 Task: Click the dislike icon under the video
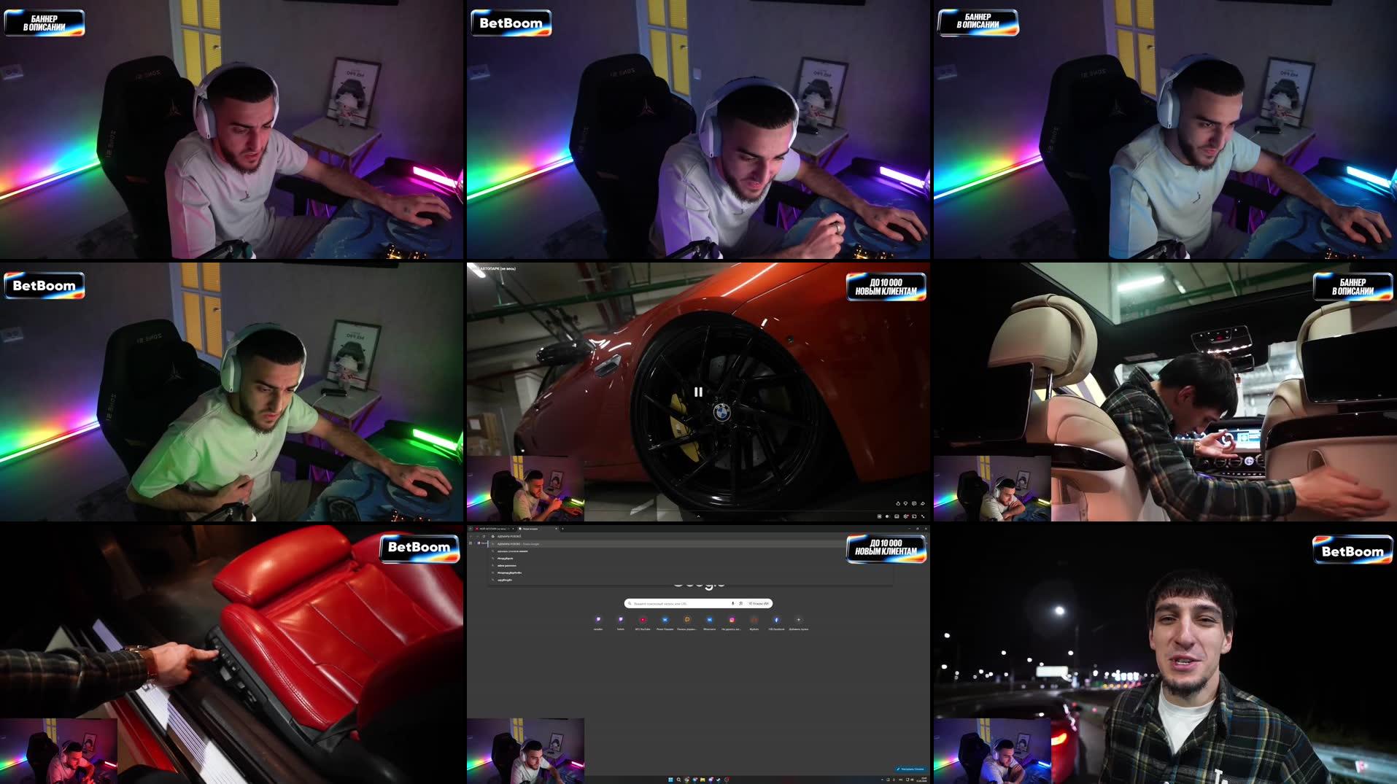pos(905,504)
